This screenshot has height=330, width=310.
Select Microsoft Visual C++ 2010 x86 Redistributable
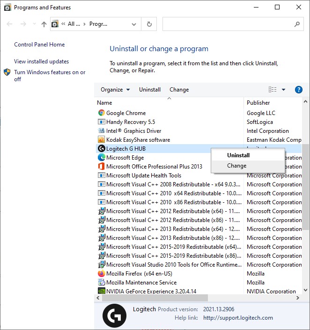click(174, 202)
